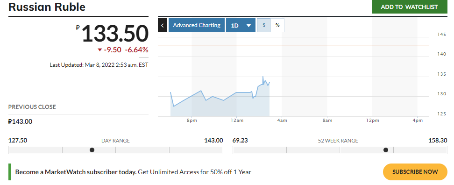Click the 133.50 price value
Viewport: 454px width, 185px height.
pyautogui.click(x=115, y=34)
